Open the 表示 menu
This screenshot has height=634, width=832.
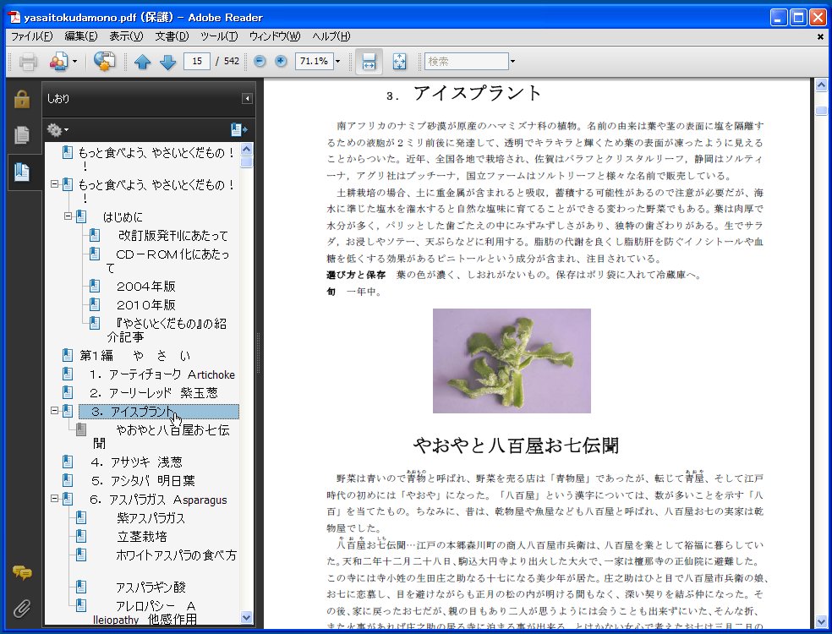point(128,36)
